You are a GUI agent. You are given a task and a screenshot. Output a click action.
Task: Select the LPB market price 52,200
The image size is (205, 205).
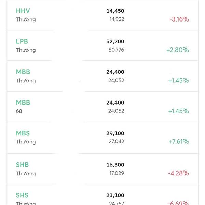pyautogui.click(x=115, y=41)
